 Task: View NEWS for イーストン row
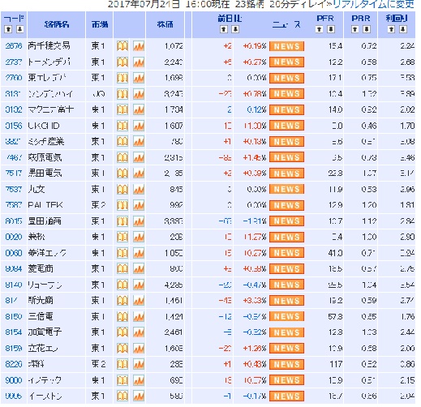click(x=286, y=396)
